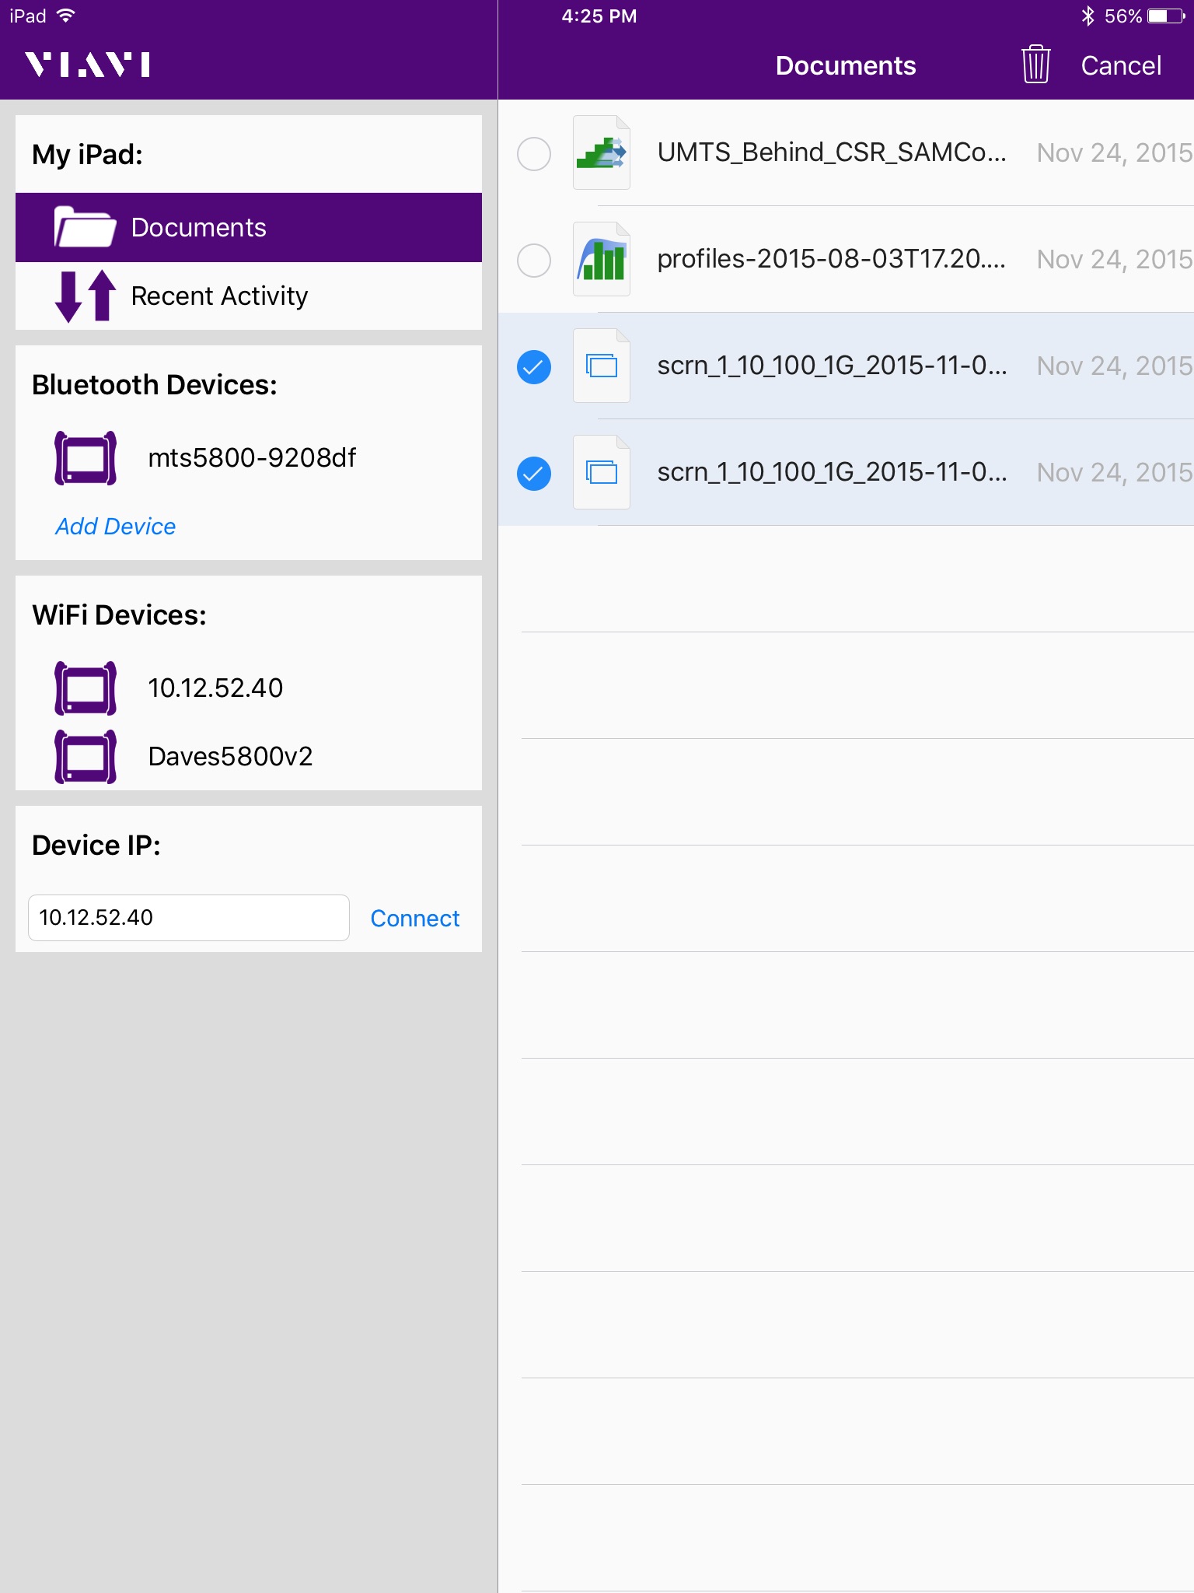
Task: Select the mts5800-9208df device icon
Action: click(x=86, y=458)
